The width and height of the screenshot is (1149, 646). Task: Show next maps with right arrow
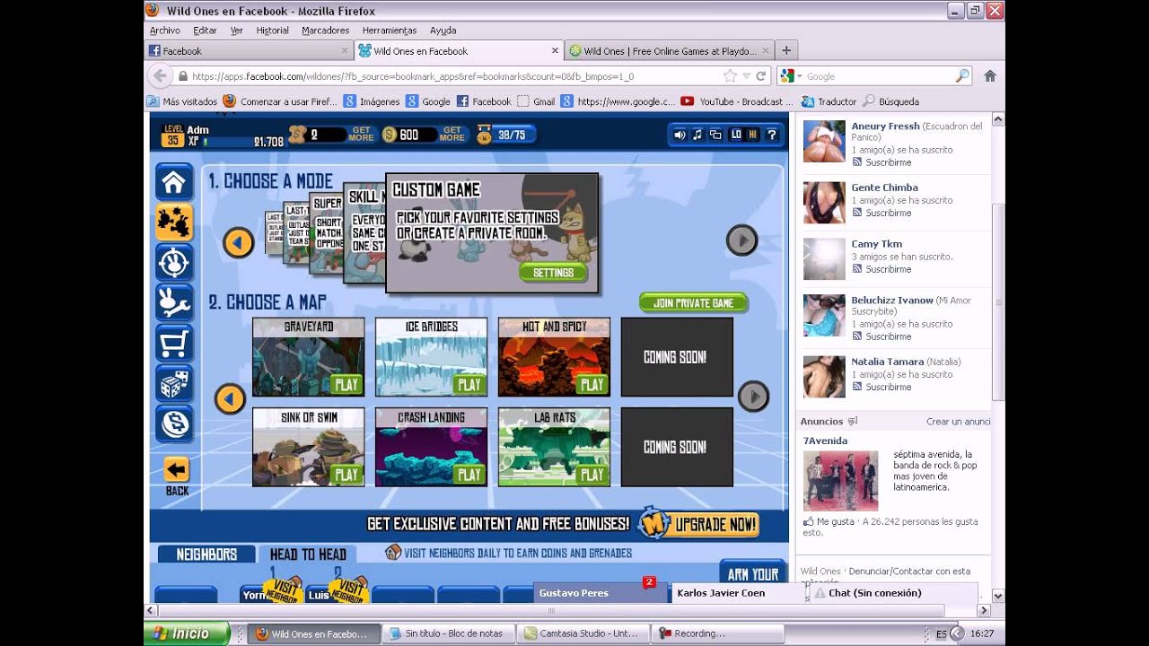click(753, 396)
